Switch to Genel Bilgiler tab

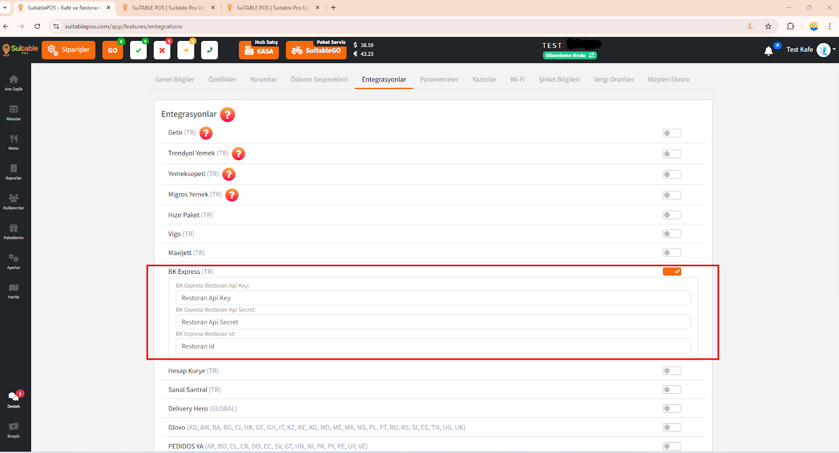[175, 80]
